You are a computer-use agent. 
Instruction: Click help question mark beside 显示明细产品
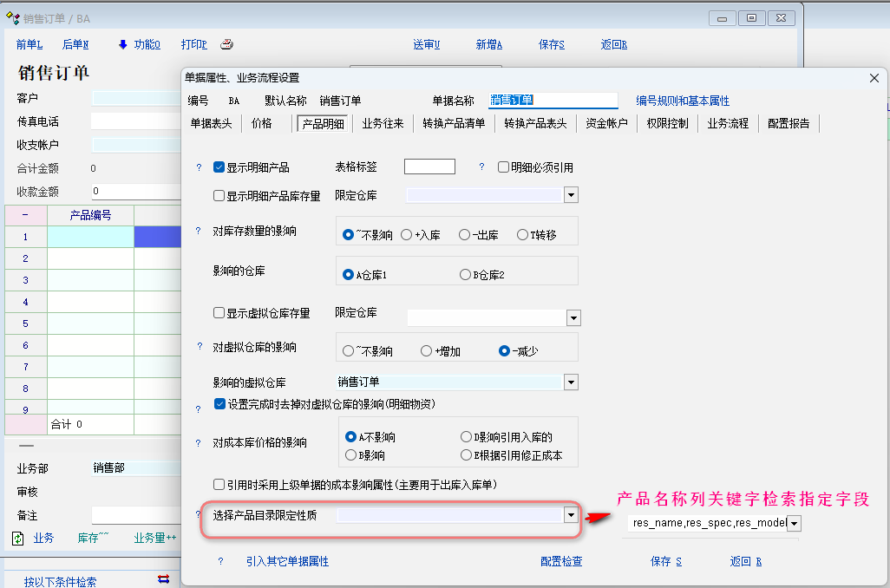tap(199, 167)
